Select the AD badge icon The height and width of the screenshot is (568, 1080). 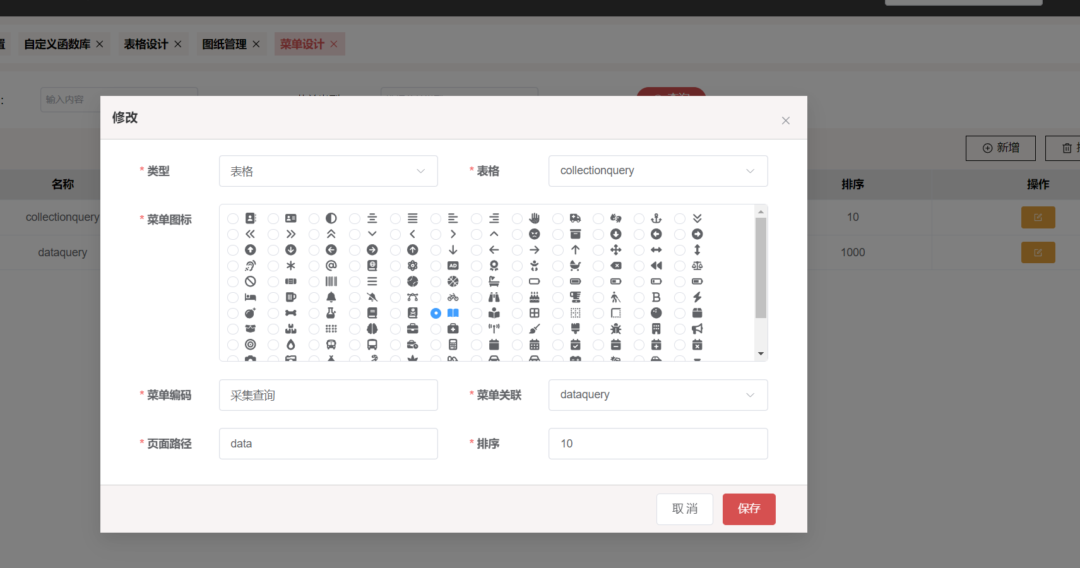click(453, 266)
